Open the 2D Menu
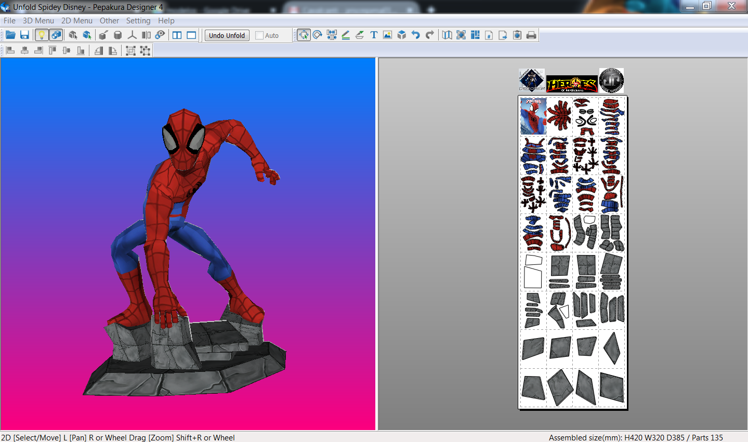The width and height of the screenshot is (748, 442). pos(76,21)
